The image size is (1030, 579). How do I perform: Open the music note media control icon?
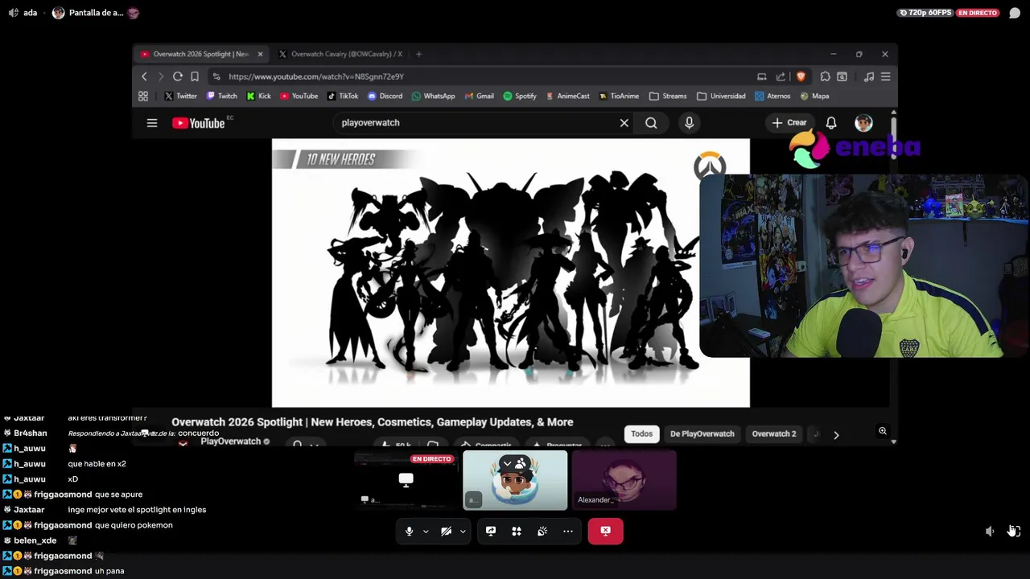click(x=868, y=76)
